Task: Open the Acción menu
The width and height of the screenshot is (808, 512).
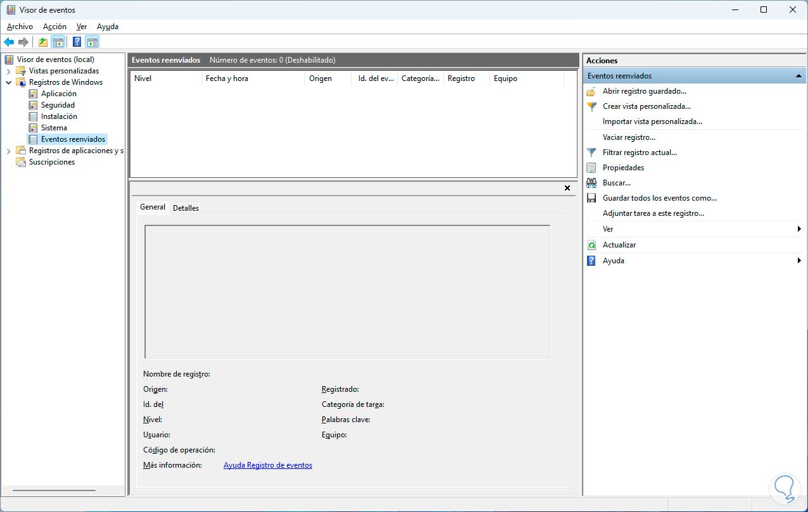Action: (54, 27)
